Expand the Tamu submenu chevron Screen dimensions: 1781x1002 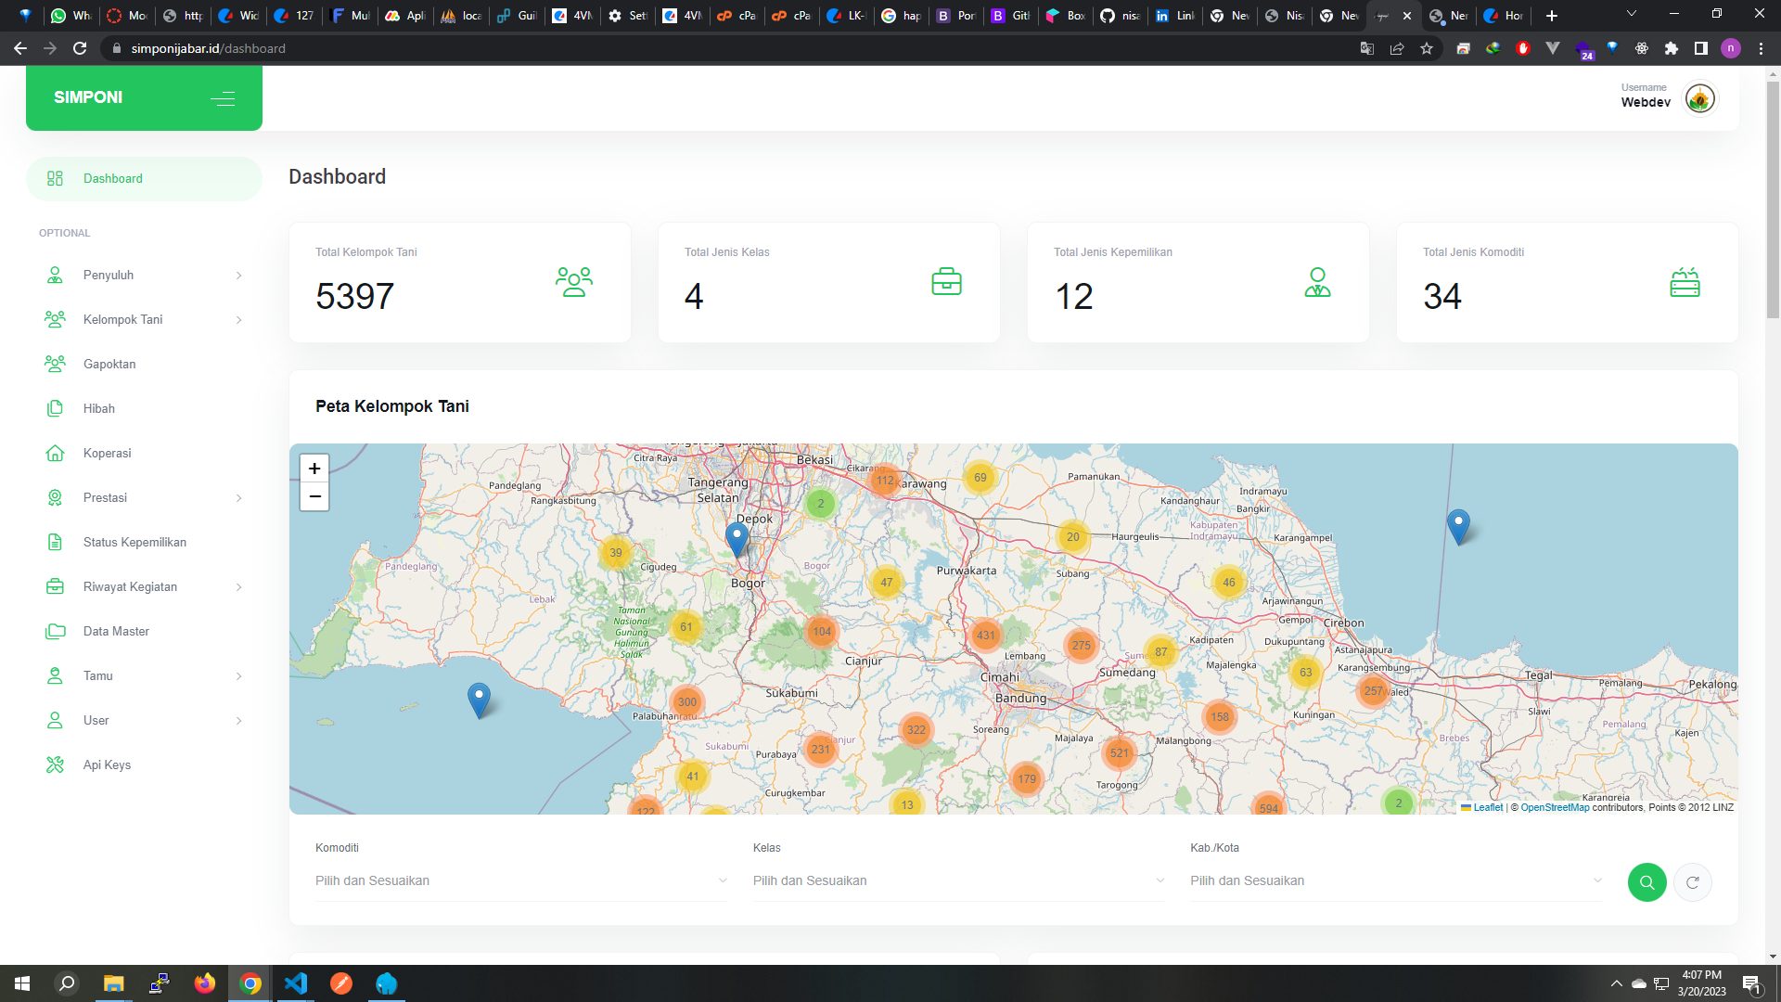click(239, 676)
